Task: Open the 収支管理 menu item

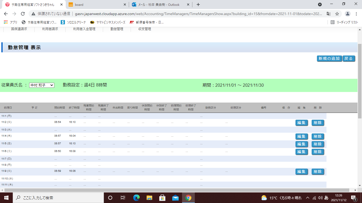Action: click(x=145, y=29)
